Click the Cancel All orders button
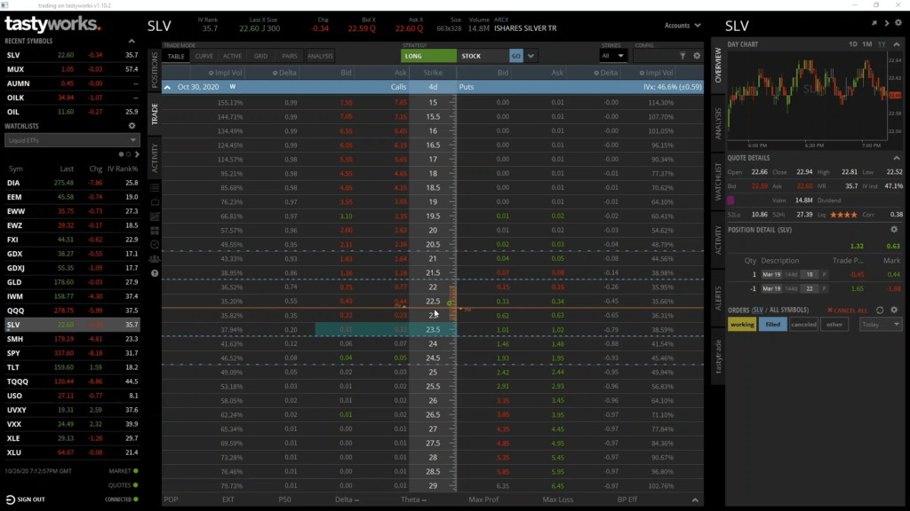Viewport: 910px width, 511px height. (847, 311)
